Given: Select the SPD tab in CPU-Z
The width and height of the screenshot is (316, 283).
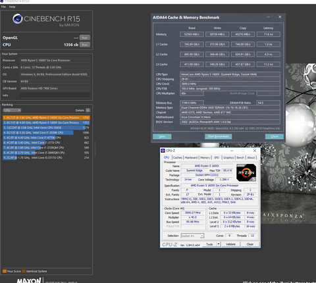Looking at the screenshot, I should 217,157.
